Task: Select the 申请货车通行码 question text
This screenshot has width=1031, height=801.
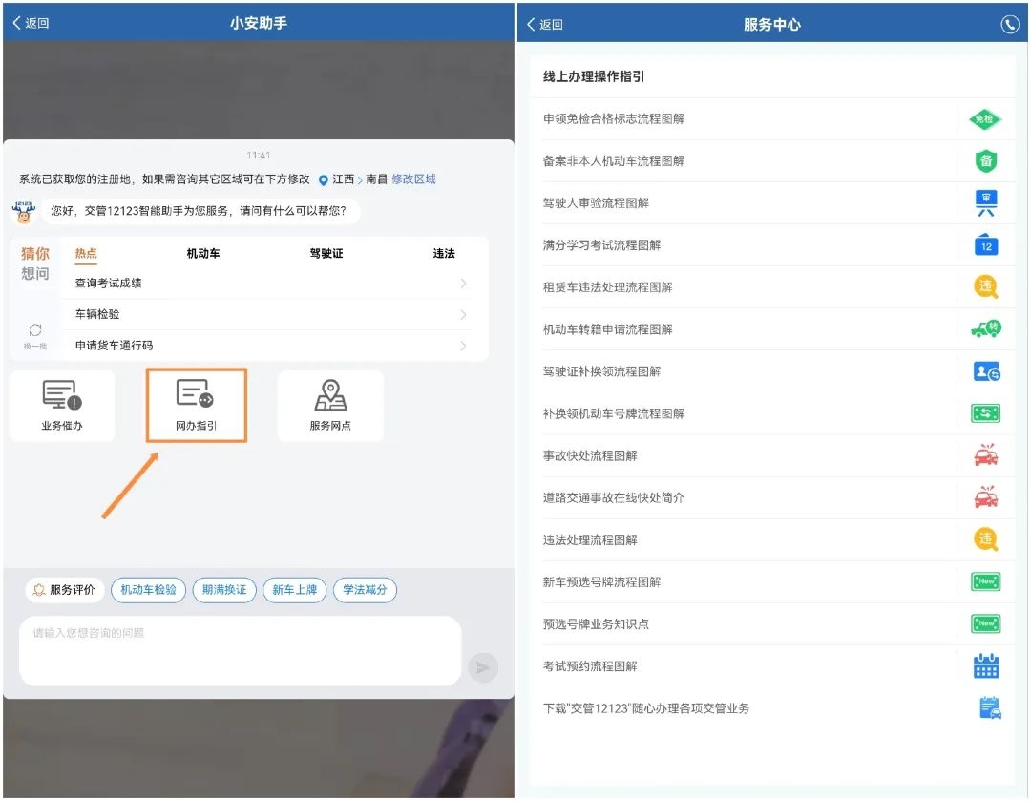Action: [115, 346]
